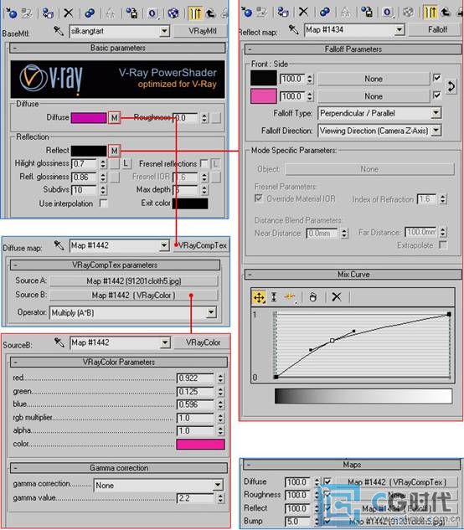This screenshot has height=530, width=464.
Task: Toggle Side map enable checkbox in Falloff
Action: coord(437,95)
